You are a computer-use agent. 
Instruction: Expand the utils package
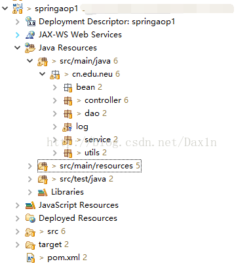[55, 153]
